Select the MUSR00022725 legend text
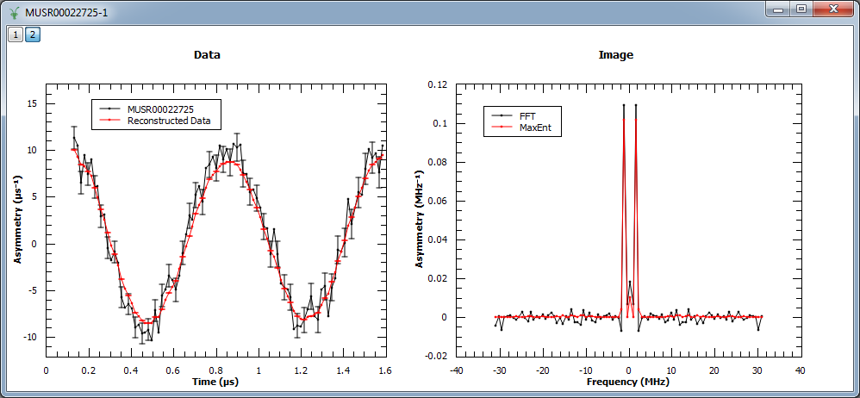860x398 pixels. pyautogui.click(x=161, y=109)
